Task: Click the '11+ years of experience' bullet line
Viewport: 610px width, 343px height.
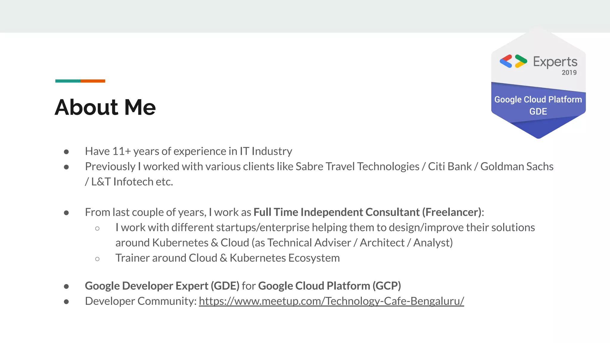Action: click(x=189, y=151)
